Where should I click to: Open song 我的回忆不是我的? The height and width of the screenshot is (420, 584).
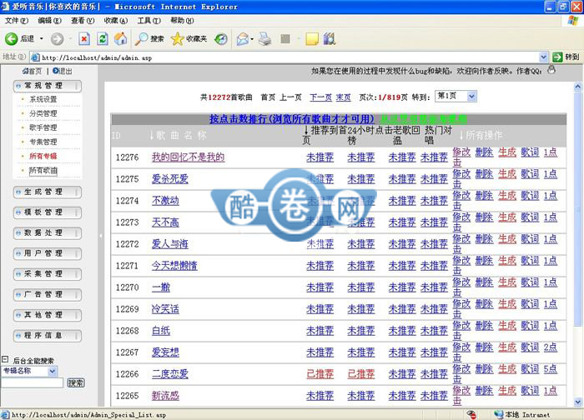tap(188, 157)
